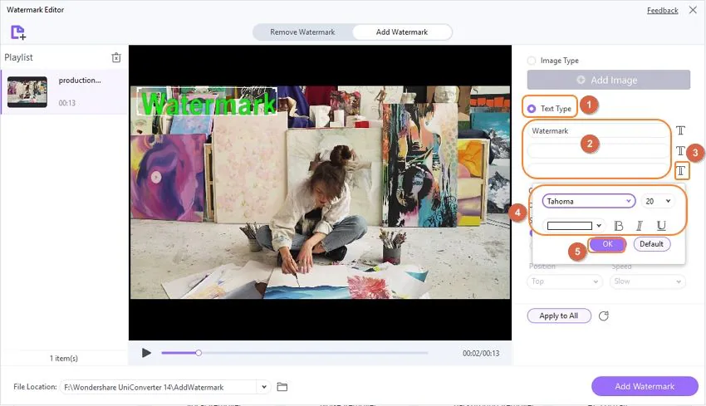Open the text color swatch picker

[x=574, y=226]
